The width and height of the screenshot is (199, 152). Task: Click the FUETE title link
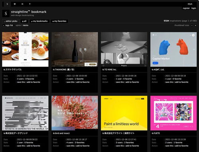click(x=157, y=133)
